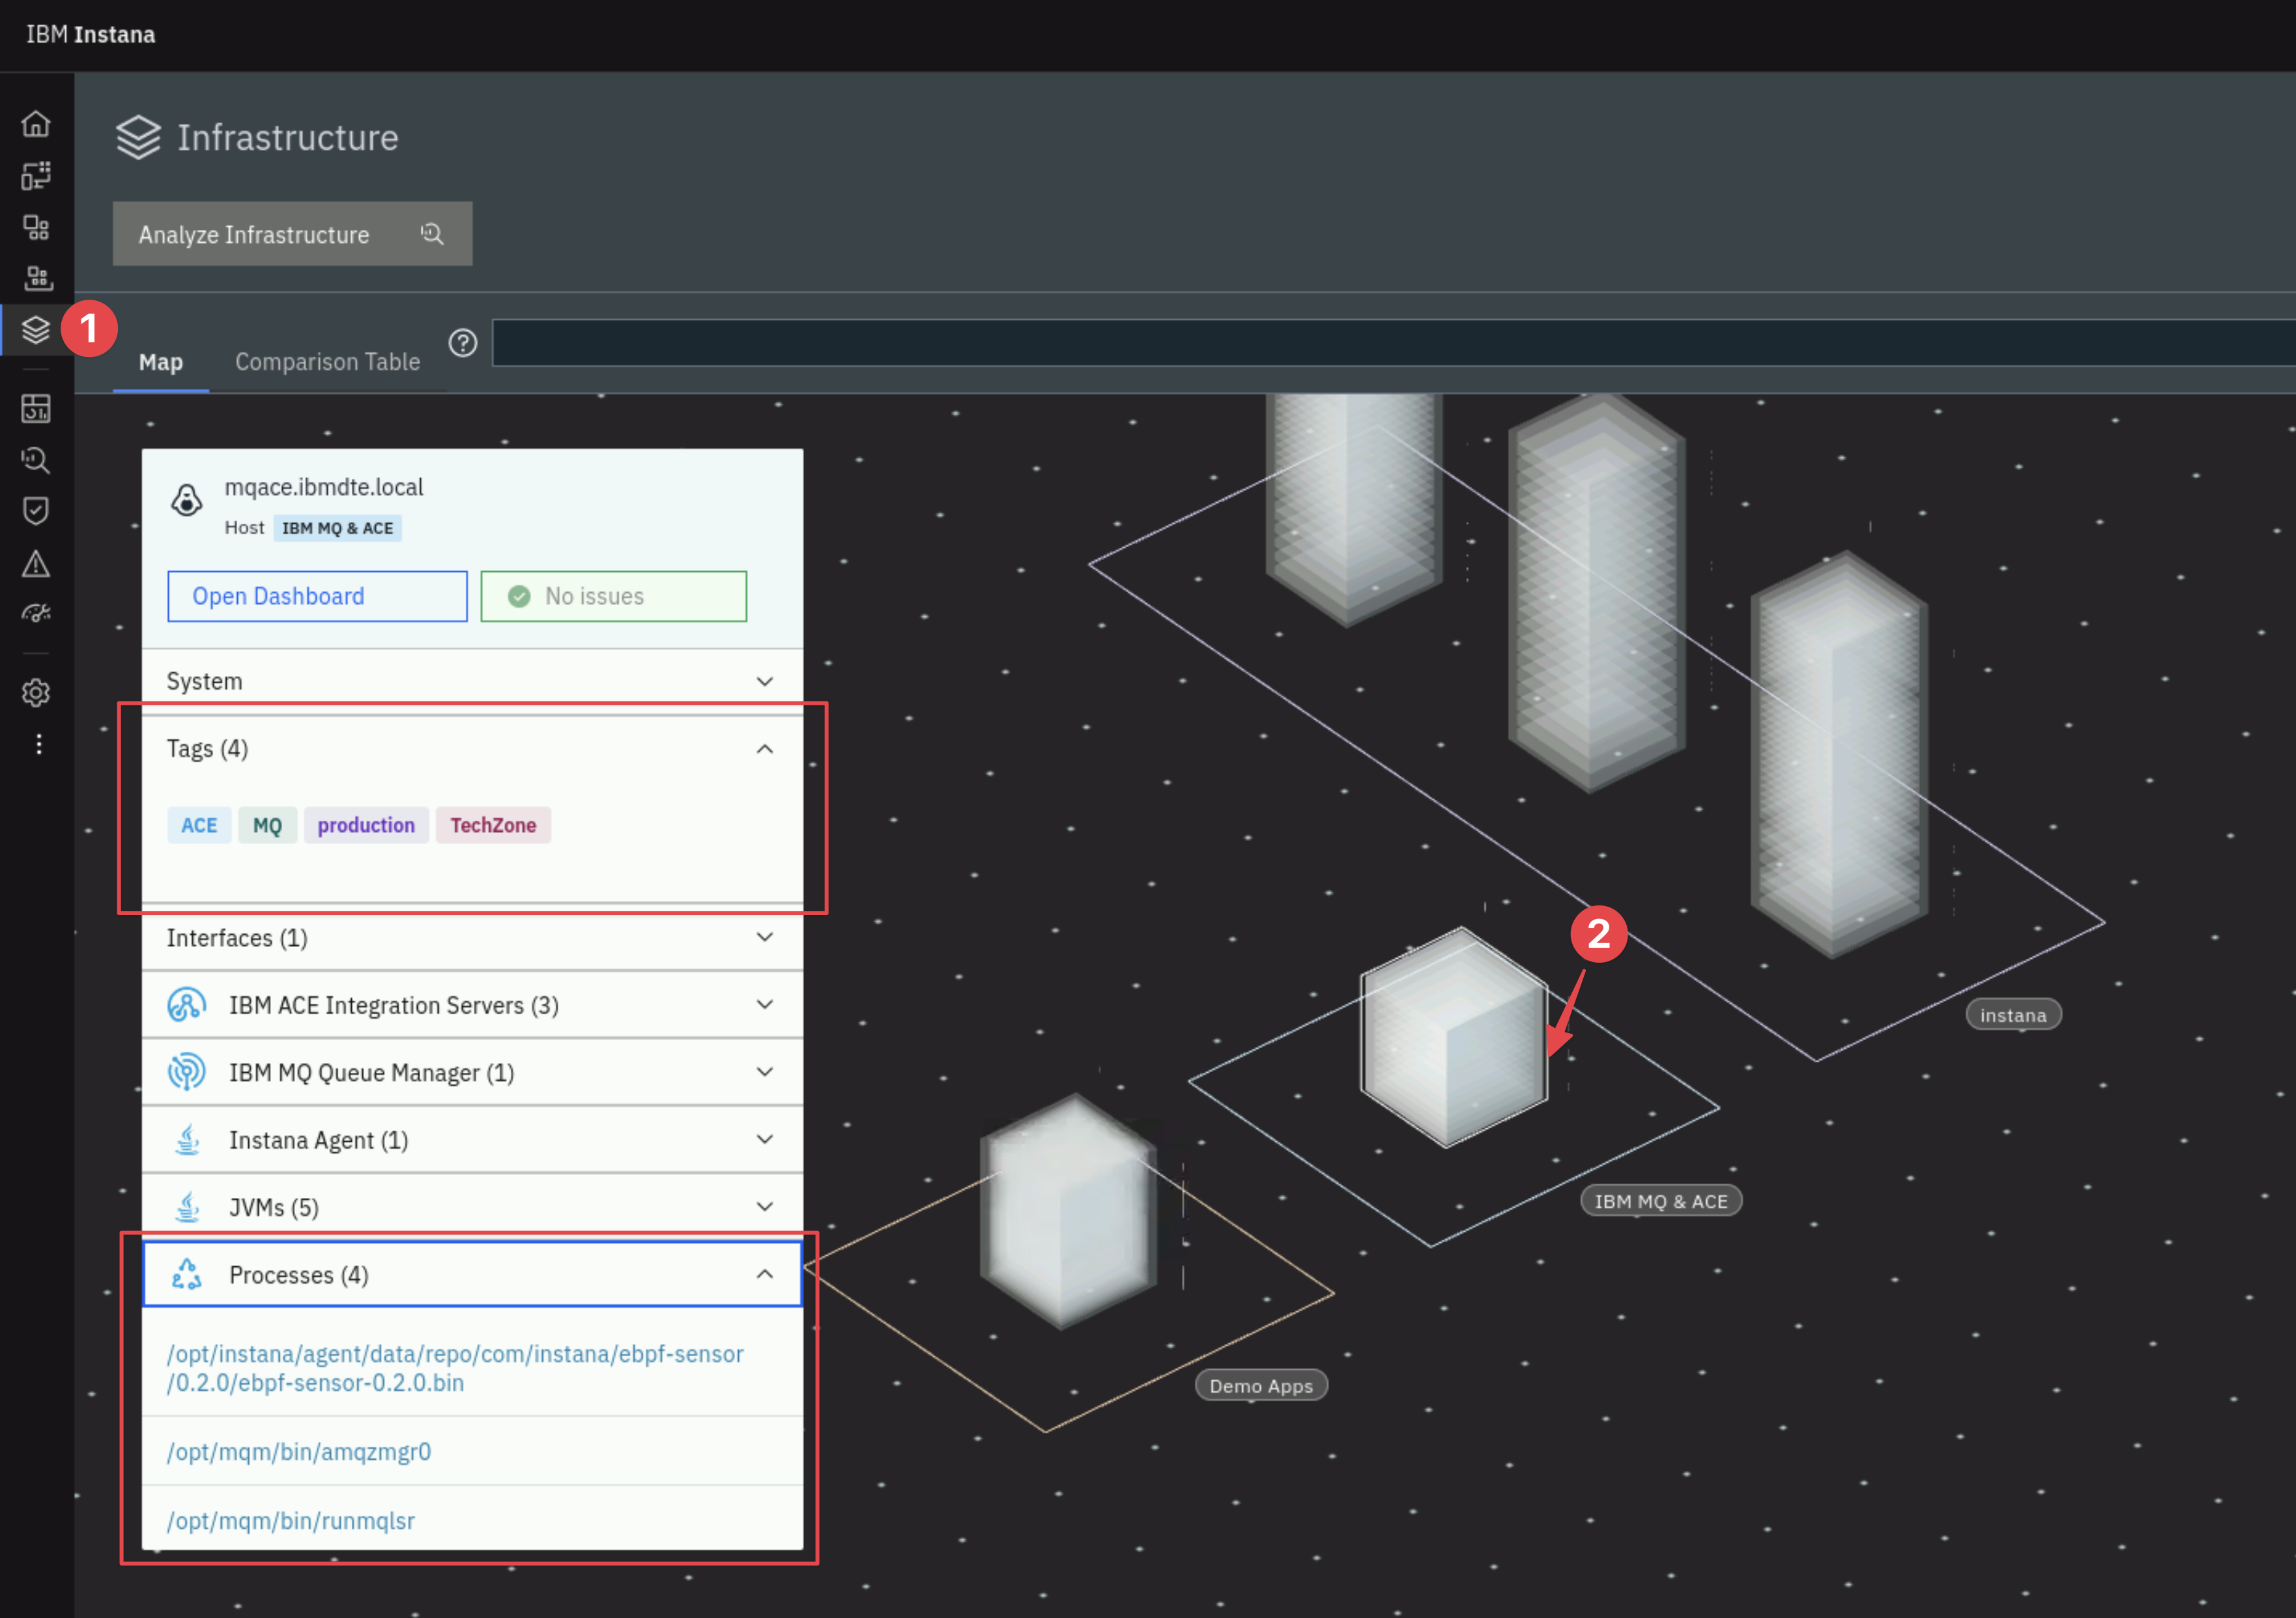Open the /opt/mqm/bin/runmqlsr process link
This screenshot has width=2296, height=1618.
point(290,1520)
